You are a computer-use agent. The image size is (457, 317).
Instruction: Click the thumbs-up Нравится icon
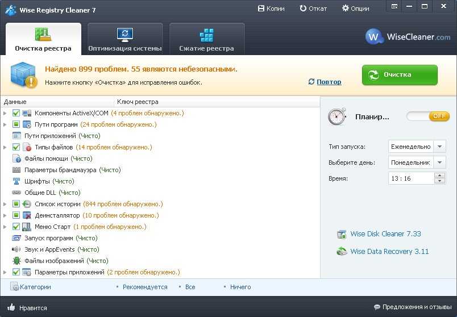[11, 307]
